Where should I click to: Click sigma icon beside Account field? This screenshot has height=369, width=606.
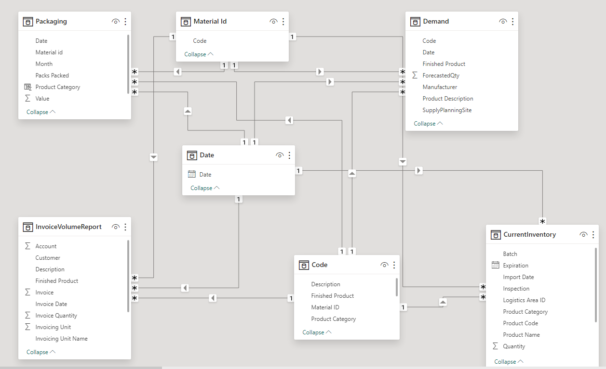click(27, 246)
